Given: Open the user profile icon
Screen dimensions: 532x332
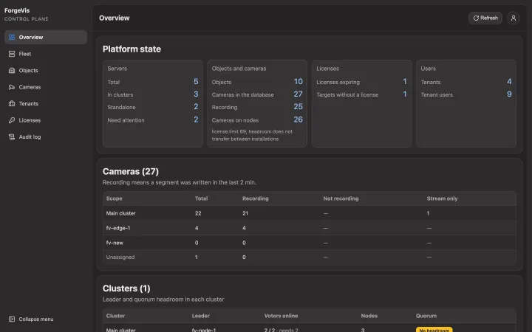Looking at the screenshot, I should point(514,18).
